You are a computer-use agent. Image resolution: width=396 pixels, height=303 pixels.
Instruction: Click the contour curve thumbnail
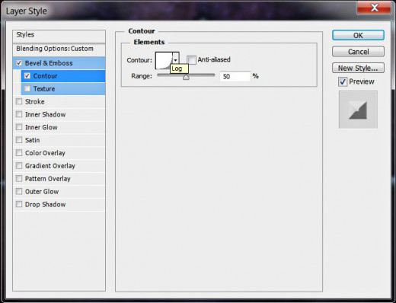coord(164,60)
